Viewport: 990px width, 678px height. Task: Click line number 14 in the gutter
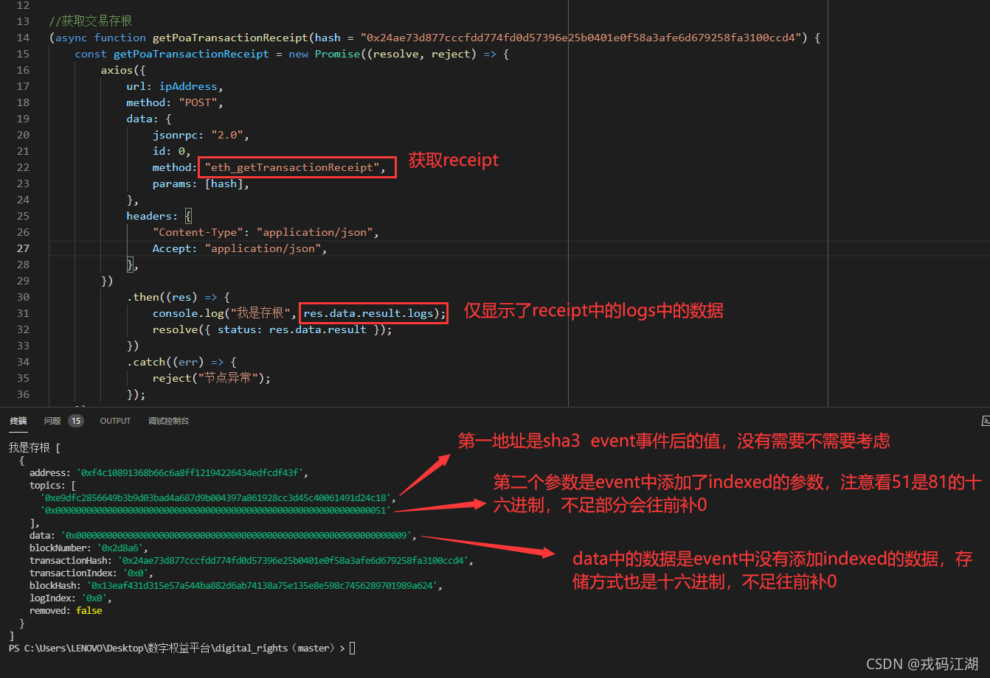coord(23,38)
